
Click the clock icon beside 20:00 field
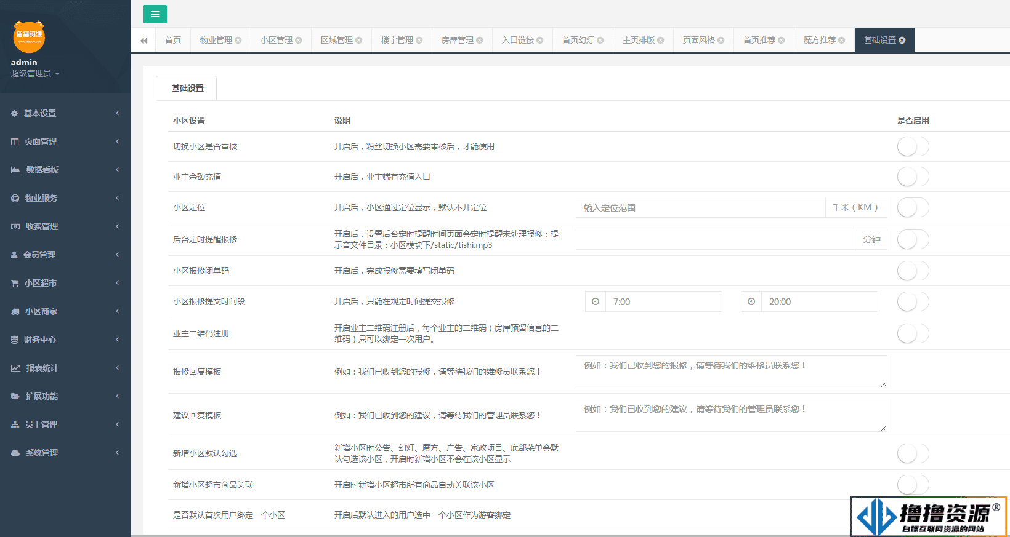751,301
